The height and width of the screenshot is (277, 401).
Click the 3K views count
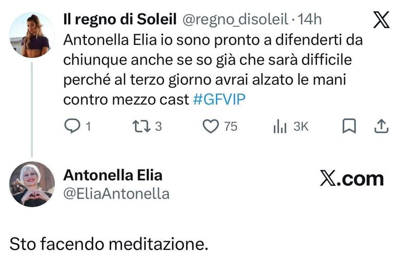click(301, 126)
